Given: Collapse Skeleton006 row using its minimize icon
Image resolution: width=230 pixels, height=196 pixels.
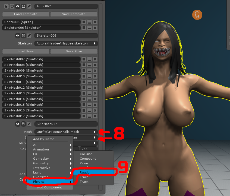Looking at the screenshot, I should [89, 28].
